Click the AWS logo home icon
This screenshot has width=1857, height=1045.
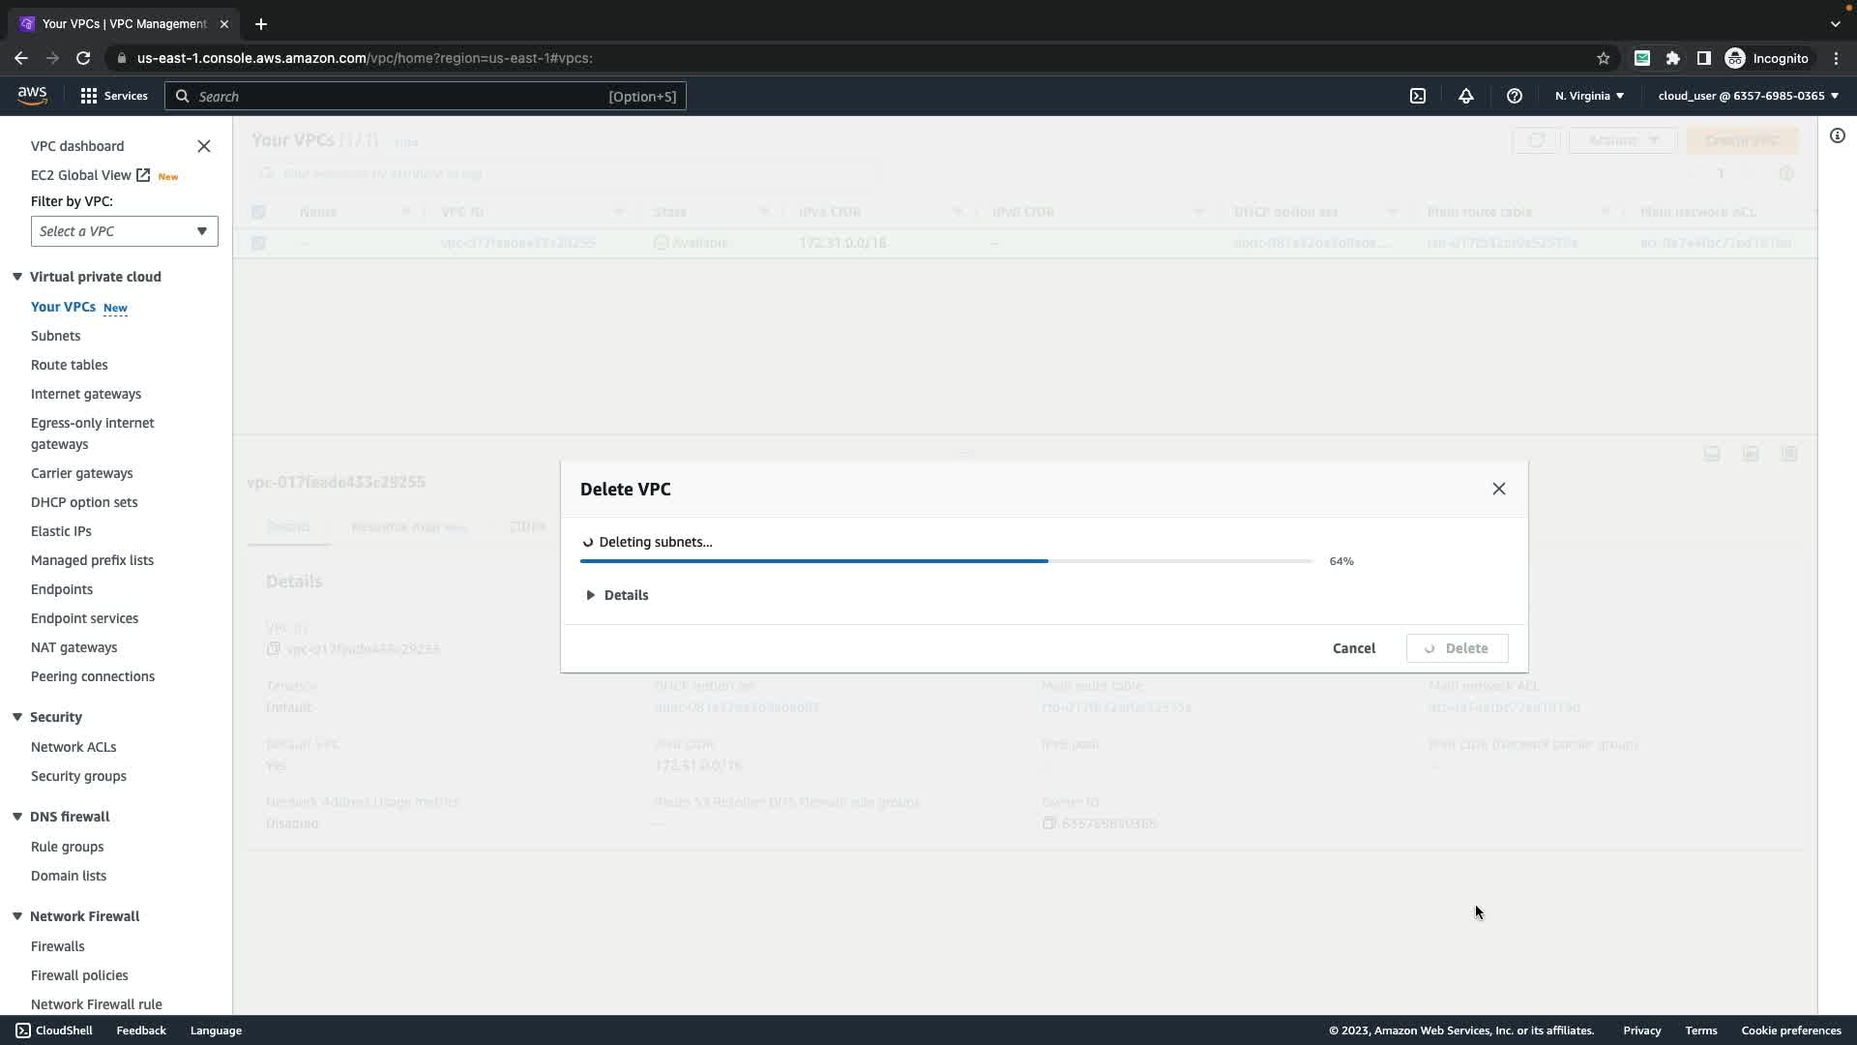tap(32, 95)
